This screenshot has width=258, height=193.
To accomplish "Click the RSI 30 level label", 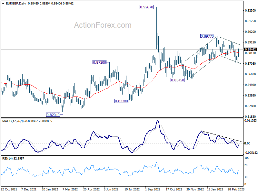I will (x=246, y=177).
